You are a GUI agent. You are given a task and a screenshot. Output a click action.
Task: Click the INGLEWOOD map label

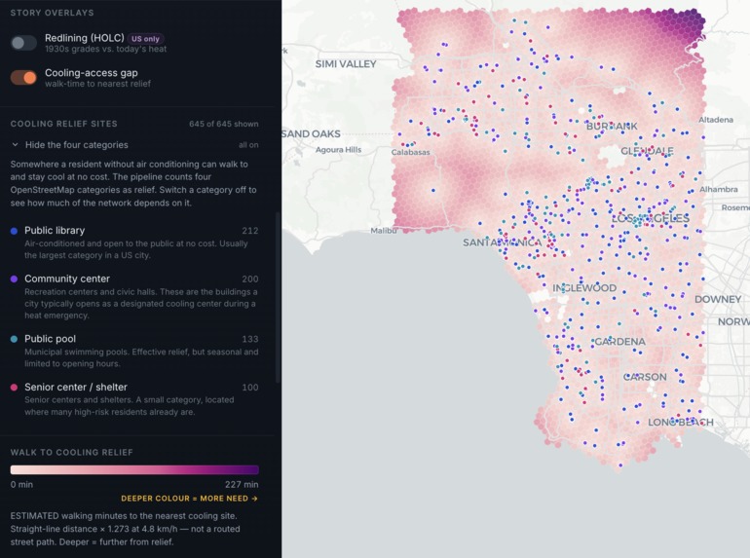click(584, 288)
